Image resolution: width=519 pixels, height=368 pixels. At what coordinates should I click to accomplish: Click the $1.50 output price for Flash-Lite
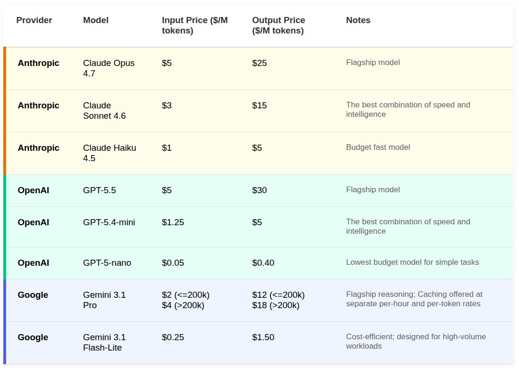[x=263, y=337]
